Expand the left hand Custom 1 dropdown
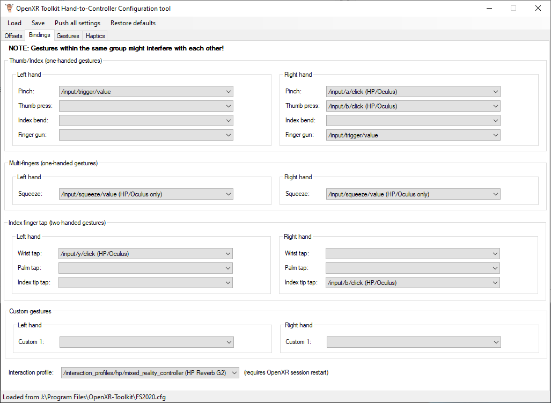Screen dimensions: 551x403 (x=146, y=342)
